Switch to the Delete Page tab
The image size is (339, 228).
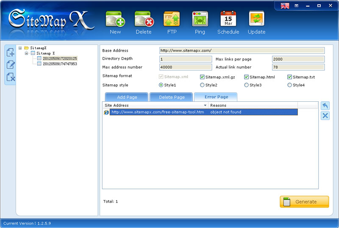(x=172, y=97)
